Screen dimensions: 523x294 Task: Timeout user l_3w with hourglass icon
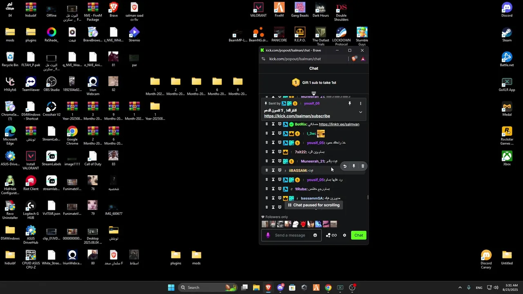pyautogui.click(x=273, y=134)
